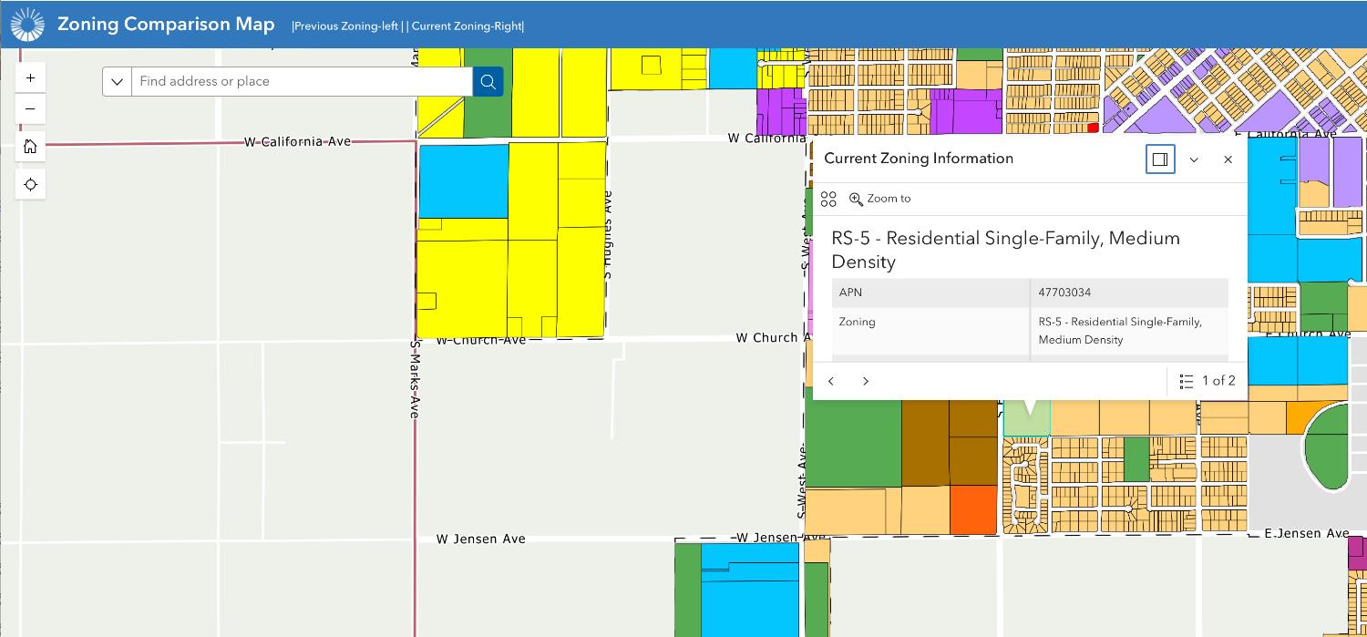
Task: Click the Zoning Comparison Map title
Action: point(166,25)
